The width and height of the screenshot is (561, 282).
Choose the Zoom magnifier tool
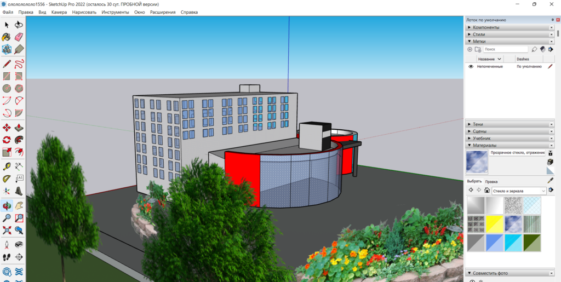tap(7, 218)
